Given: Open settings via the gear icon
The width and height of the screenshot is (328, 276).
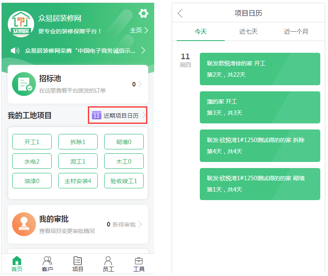Looking at the screenshot, I should (143, 13).
